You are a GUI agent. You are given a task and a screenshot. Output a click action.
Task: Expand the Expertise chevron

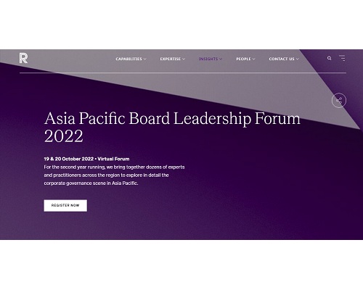pyautogui.click(x=184, y=59)
